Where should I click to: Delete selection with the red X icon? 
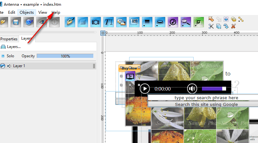click(x=233, y=26)
